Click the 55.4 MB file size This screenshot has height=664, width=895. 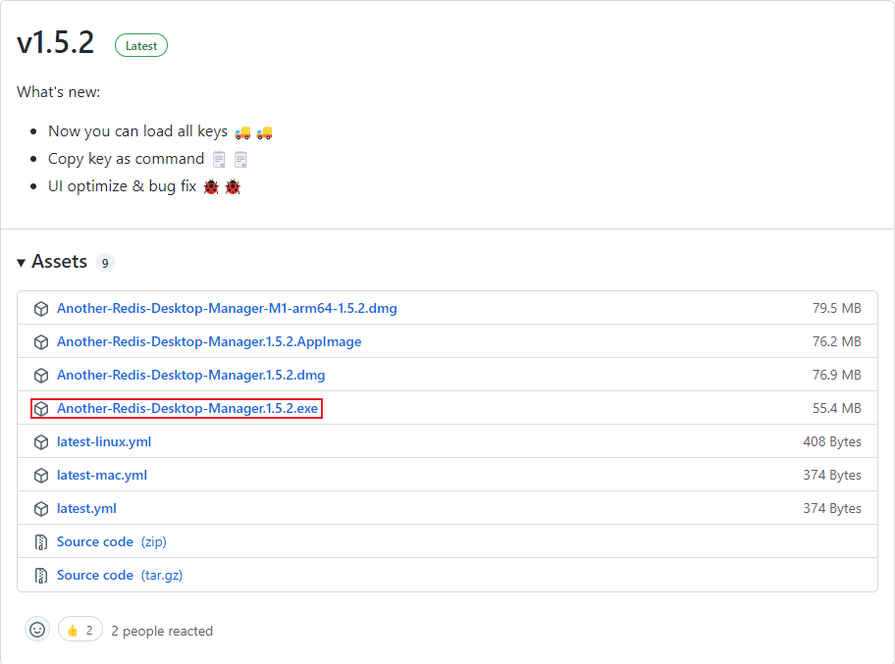(837, 408)
